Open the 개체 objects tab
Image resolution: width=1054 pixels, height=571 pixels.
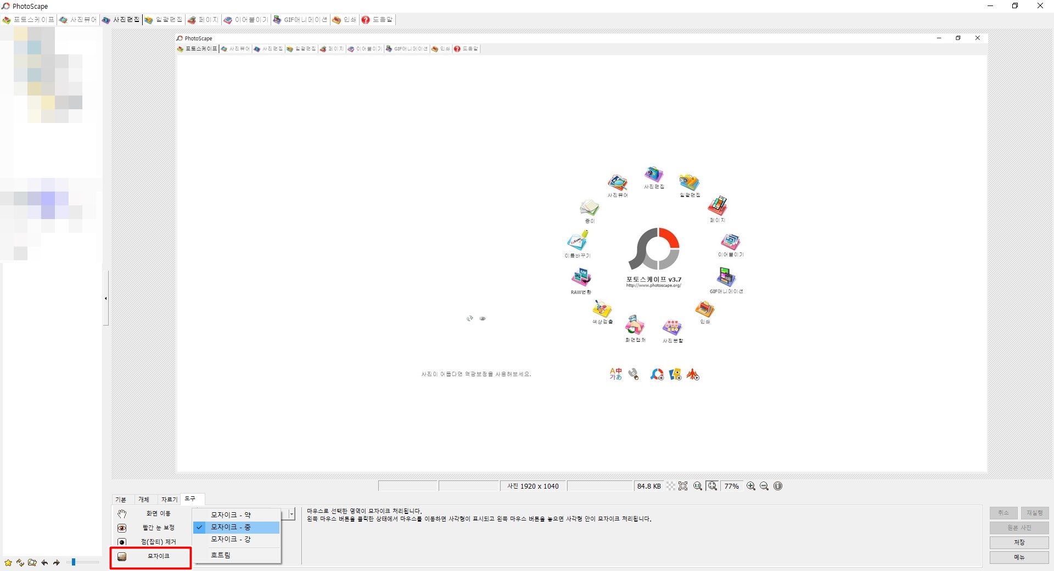(x=144, y=499)
